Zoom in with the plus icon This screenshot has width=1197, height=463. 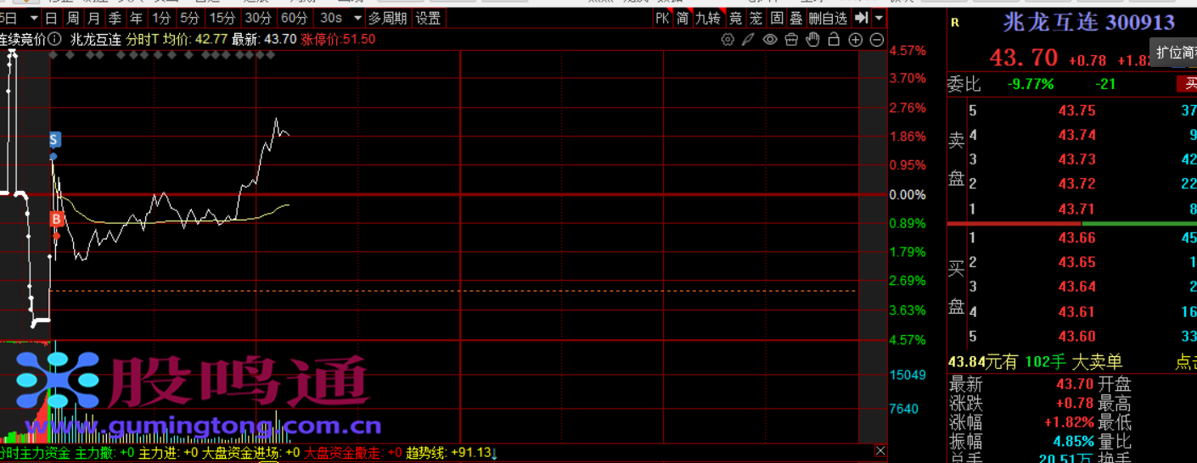pos(856,39)
